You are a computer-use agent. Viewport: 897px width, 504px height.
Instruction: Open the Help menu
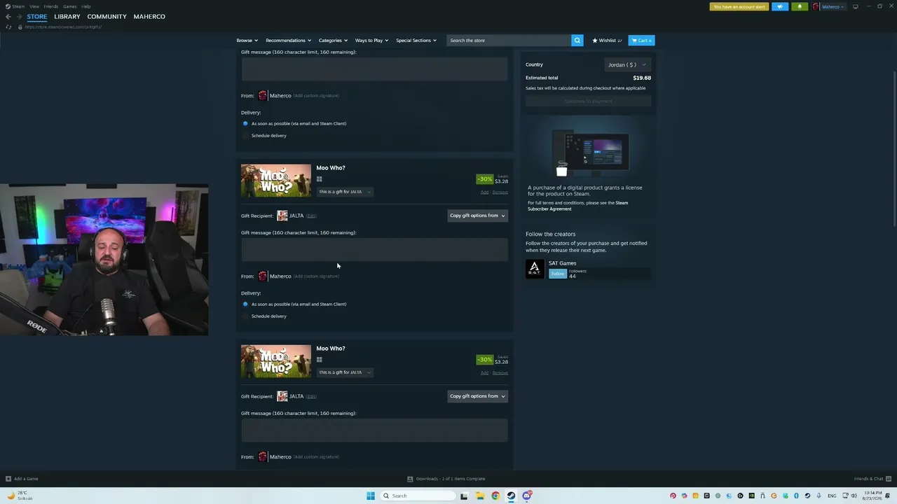coord(85,6)
